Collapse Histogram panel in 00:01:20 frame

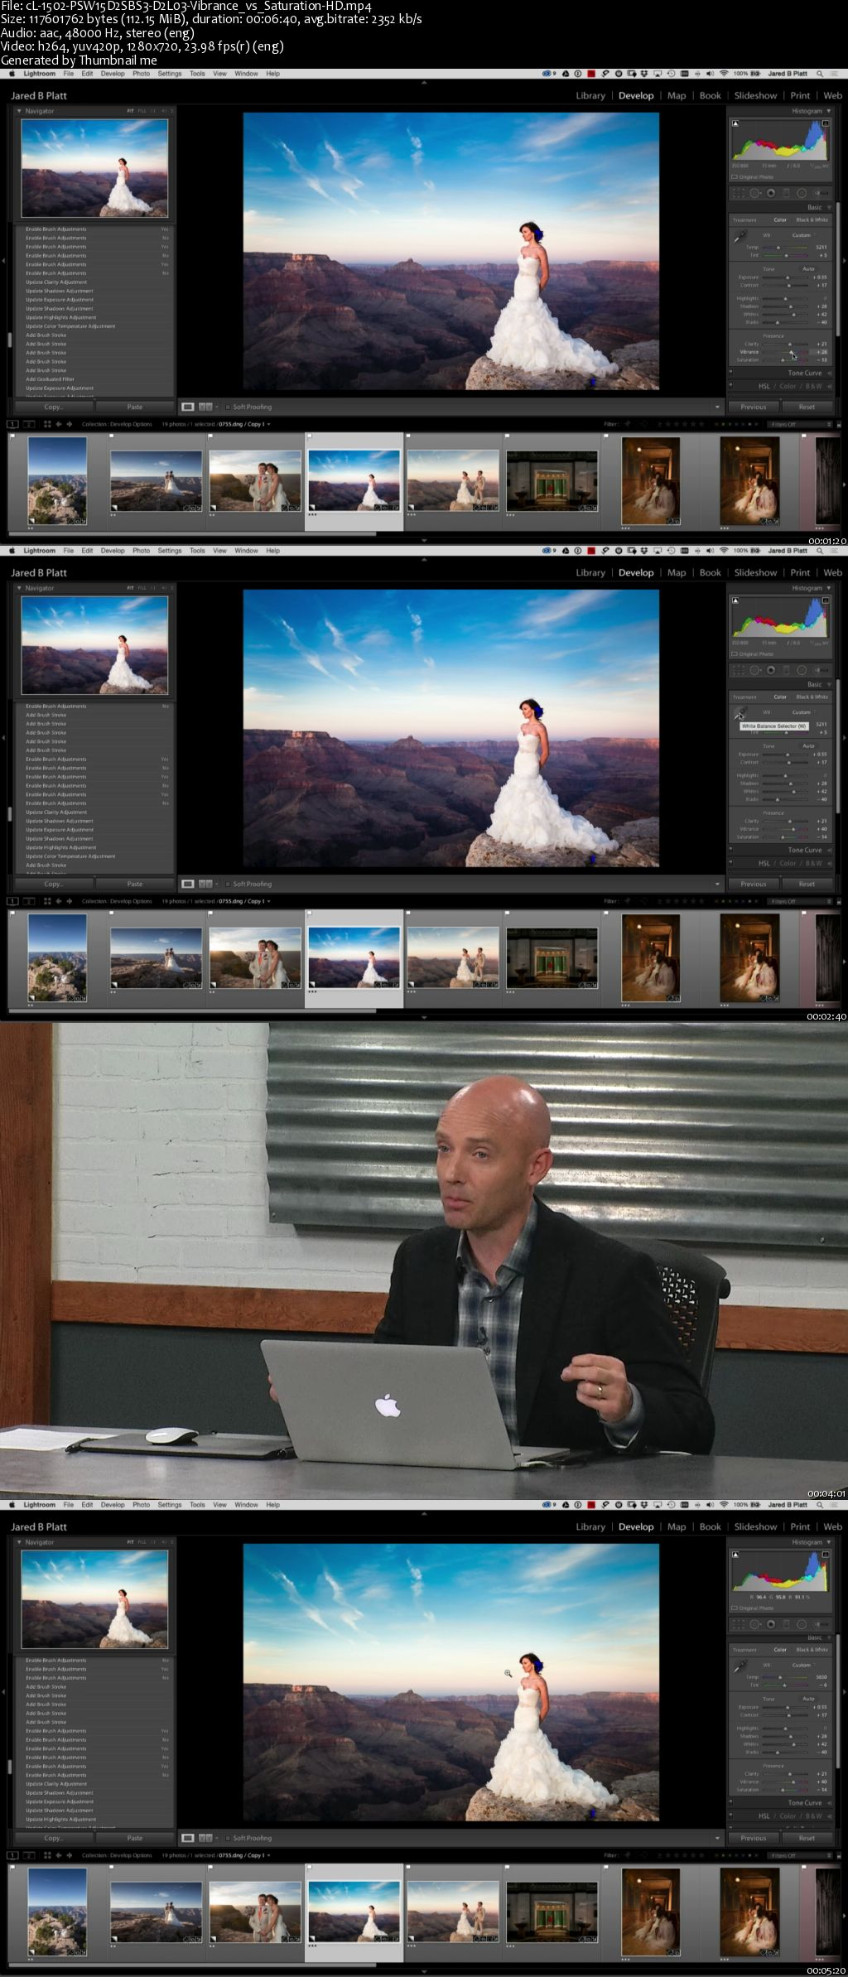click(x=829, y=111)
